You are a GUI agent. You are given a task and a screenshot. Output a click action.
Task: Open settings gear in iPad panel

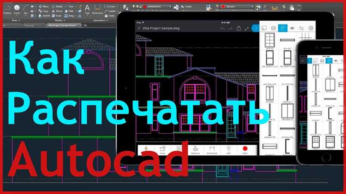coord(310,28)
